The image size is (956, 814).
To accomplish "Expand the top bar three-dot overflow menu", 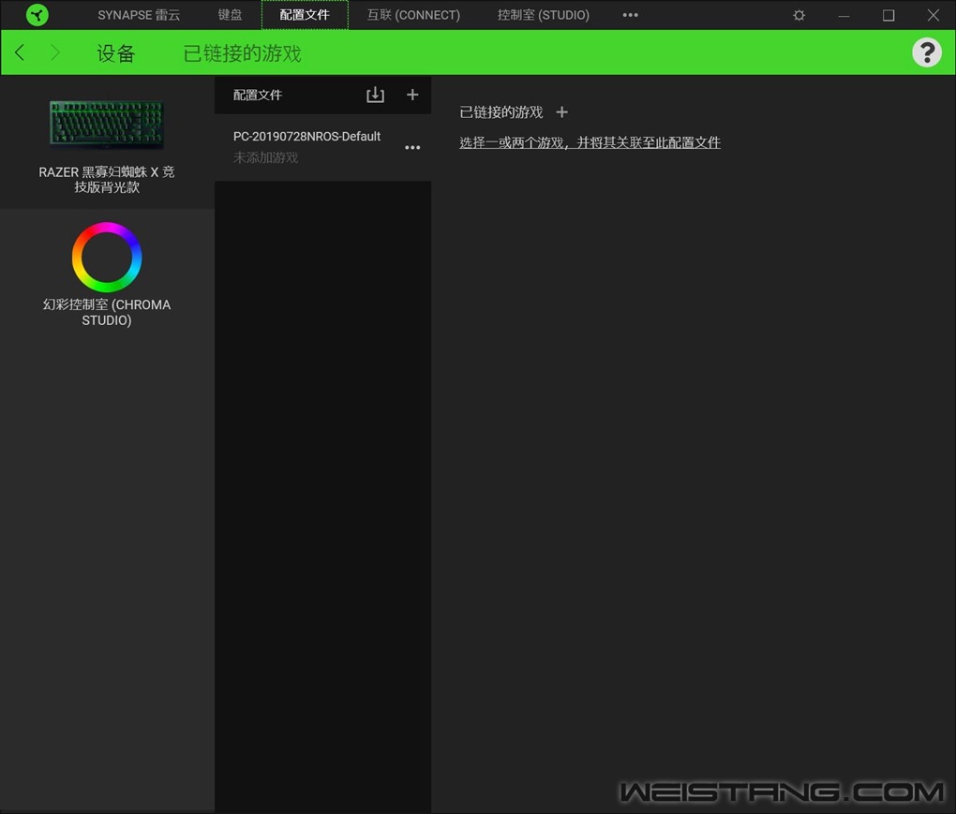I will coord(631,15).
